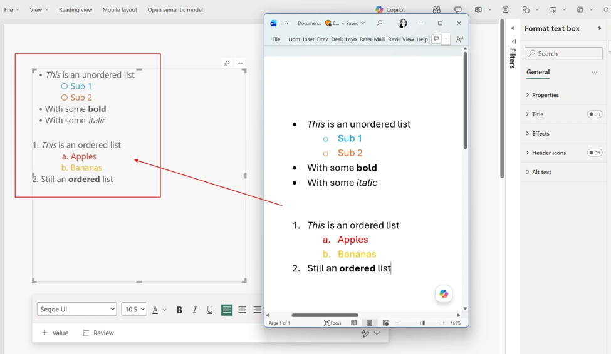Open the font color dropdown arrow
Screen dimensions: 611x354
(164, 310)
